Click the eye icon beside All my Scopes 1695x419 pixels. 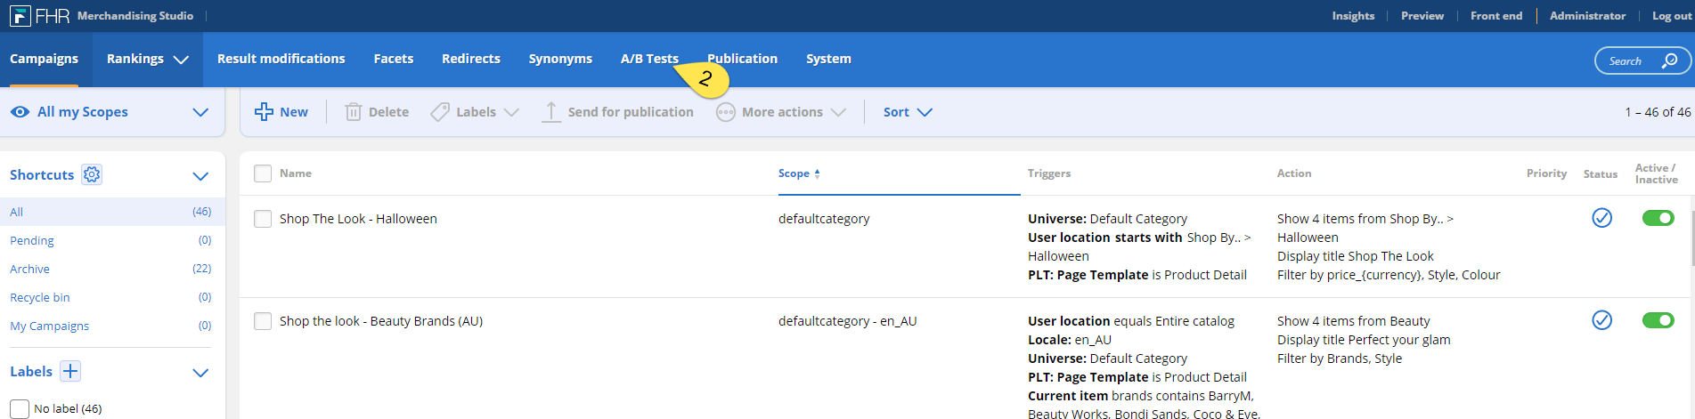20,112
